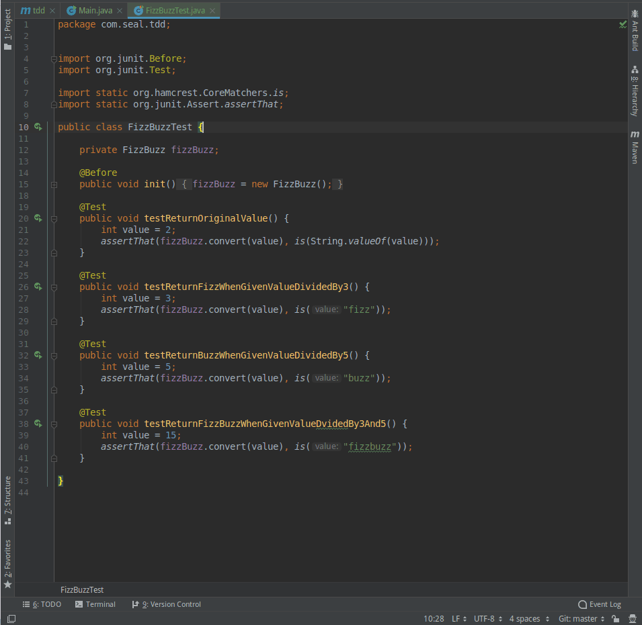Screen dimensions: 642x625
Task: Click the import org.junit.Test line
Action: click(117, 70)
